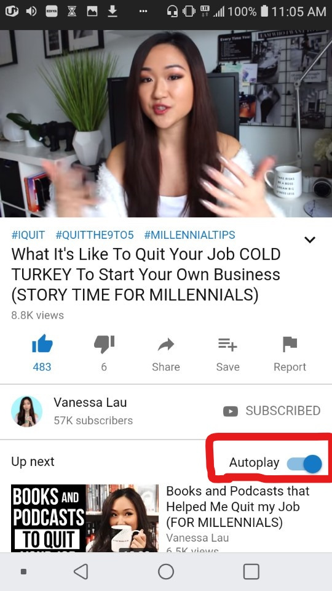Tap the download icon in status bar
This screenshot has width=332, height=591.
(112, 12)
